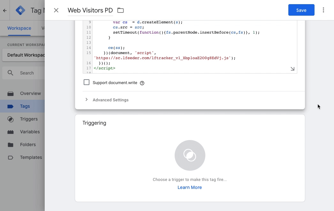Click the closing </script> tag line

[x=104, y=68]
